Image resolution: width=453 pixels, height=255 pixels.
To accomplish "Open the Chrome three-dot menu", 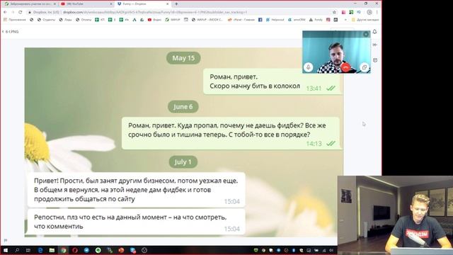I will click(x=377, y=12).
